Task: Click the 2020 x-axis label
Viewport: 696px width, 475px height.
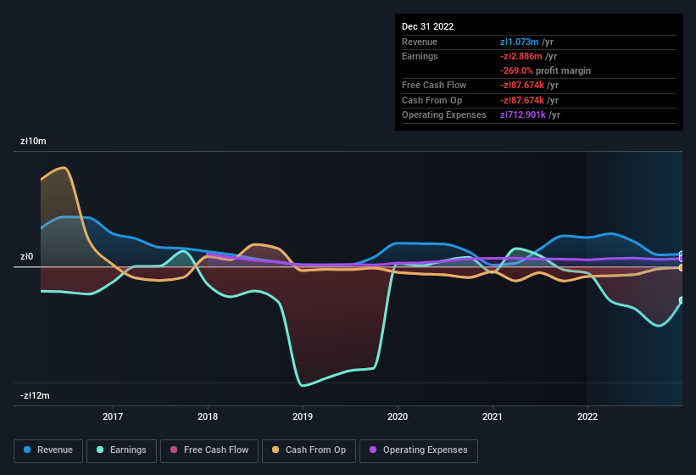Action: [398, 416]
